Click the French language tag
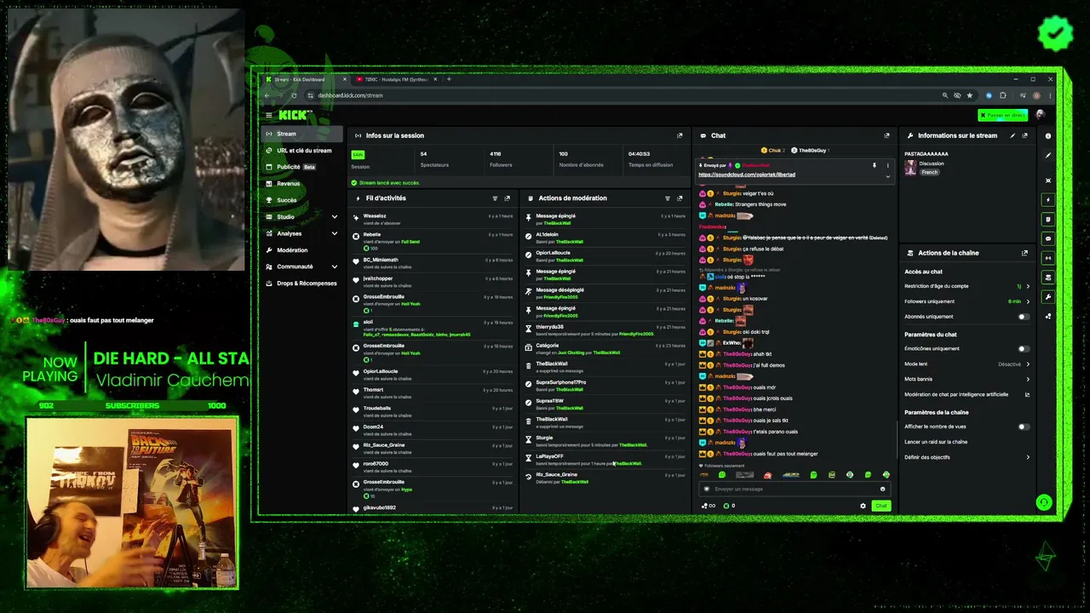The width and height of the screenshot is (1090, 613). tap(929, 172)
